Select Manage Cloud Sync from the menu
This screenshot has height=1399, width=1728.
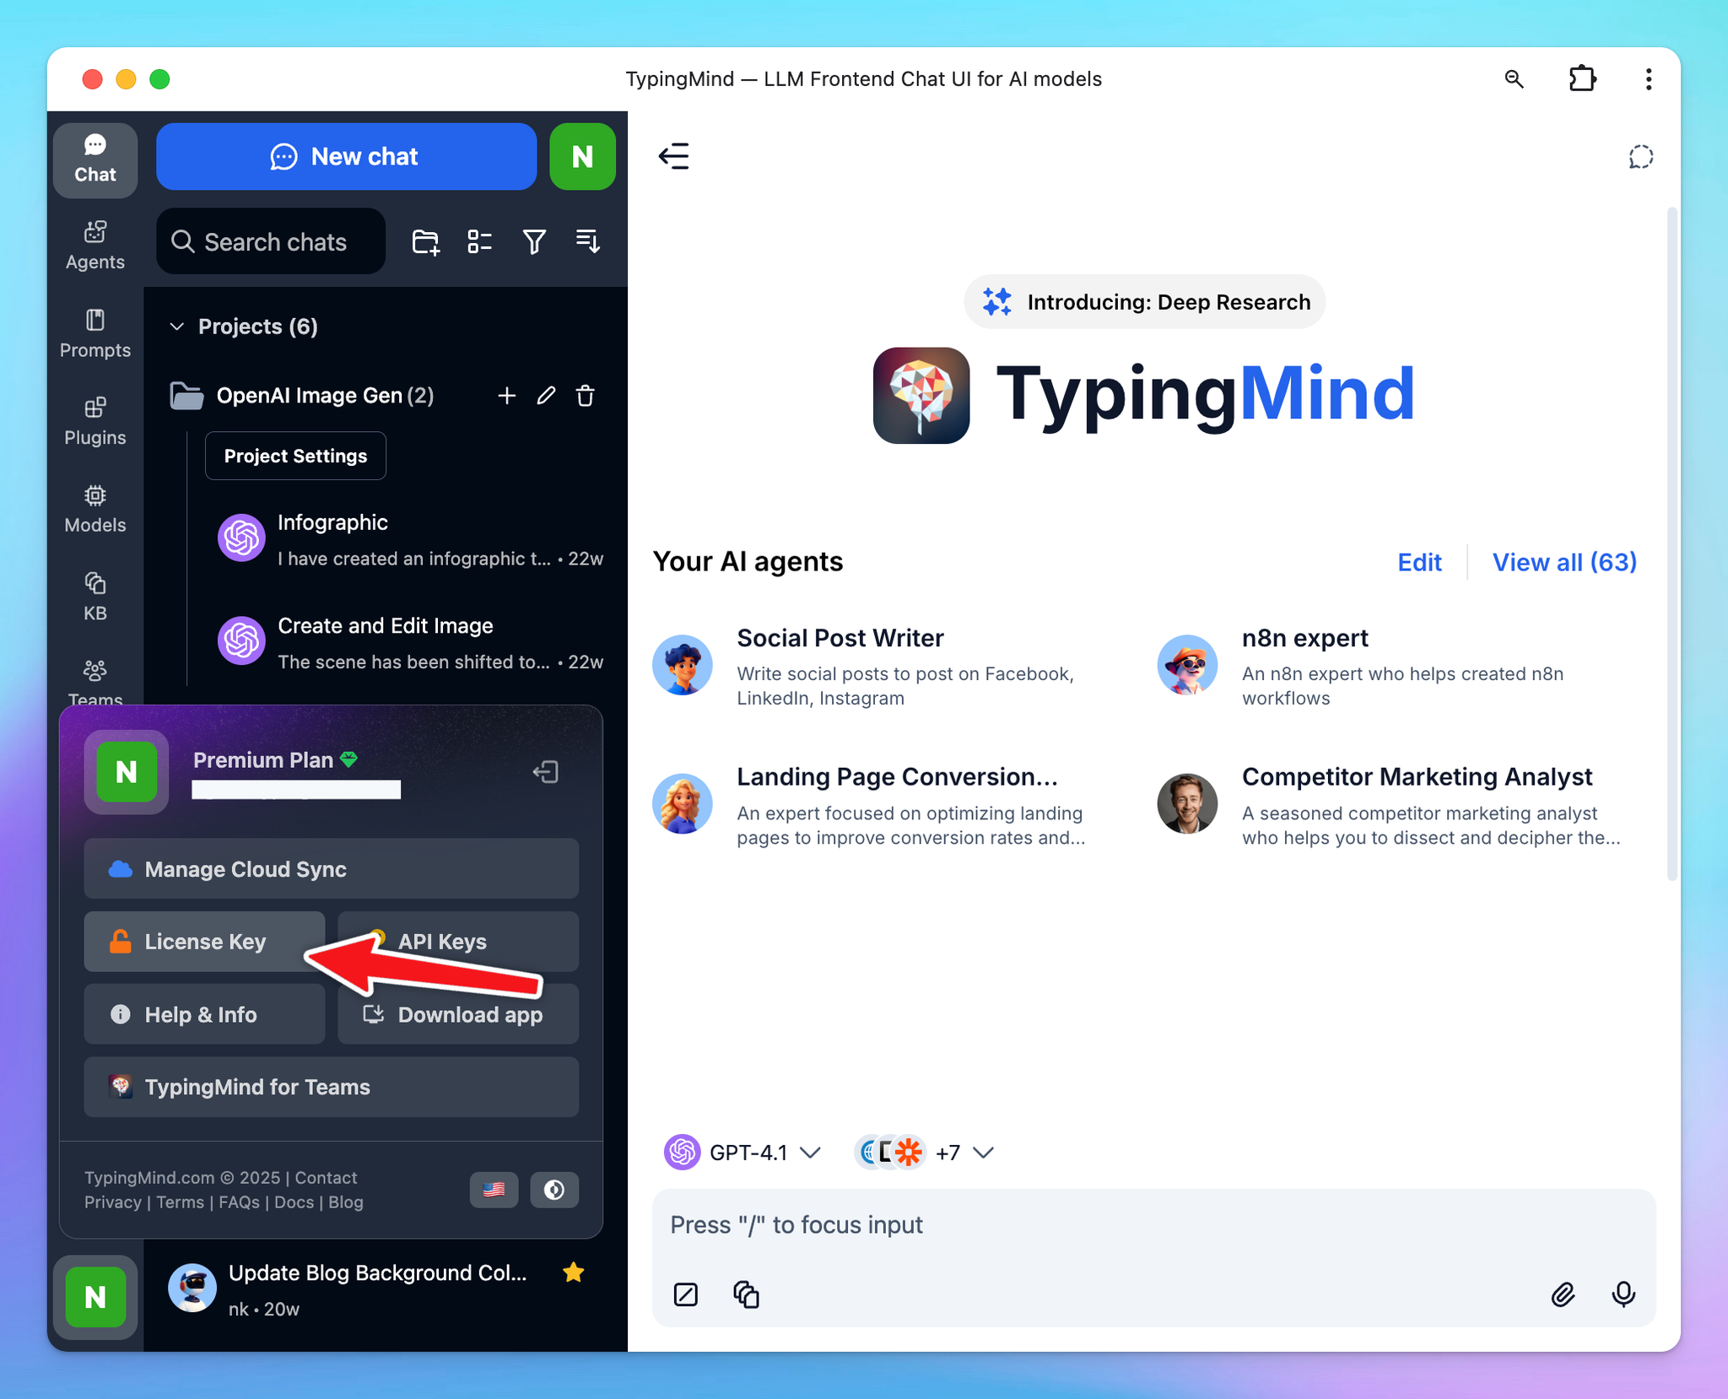tap(330, 868)
